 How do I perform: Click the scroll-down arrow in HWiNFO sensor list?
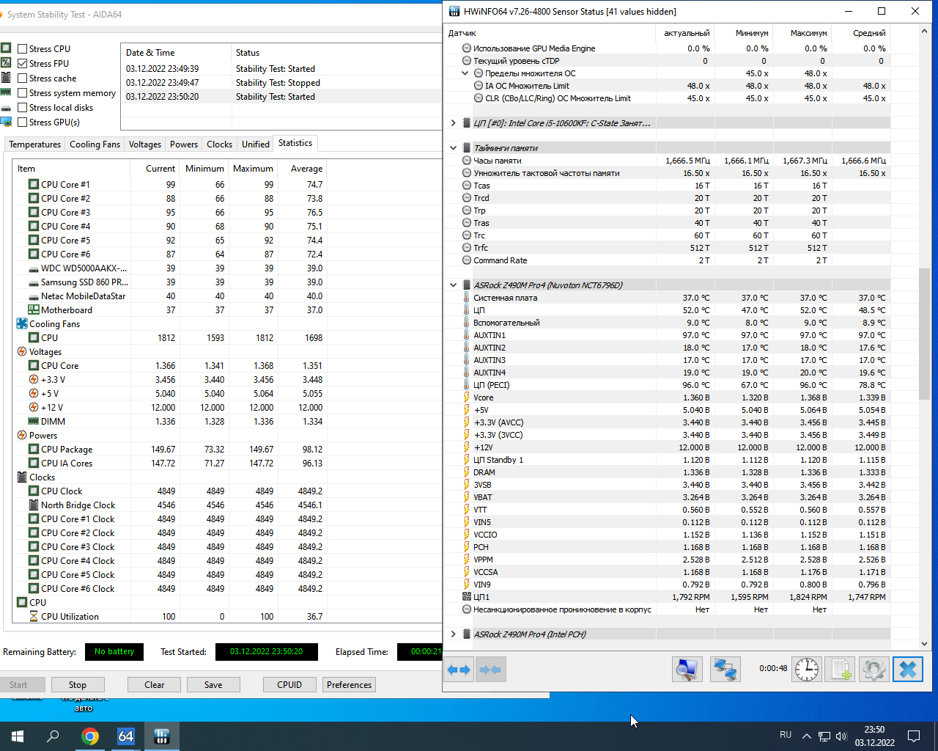pyautogui.click(x=924, y=644)
